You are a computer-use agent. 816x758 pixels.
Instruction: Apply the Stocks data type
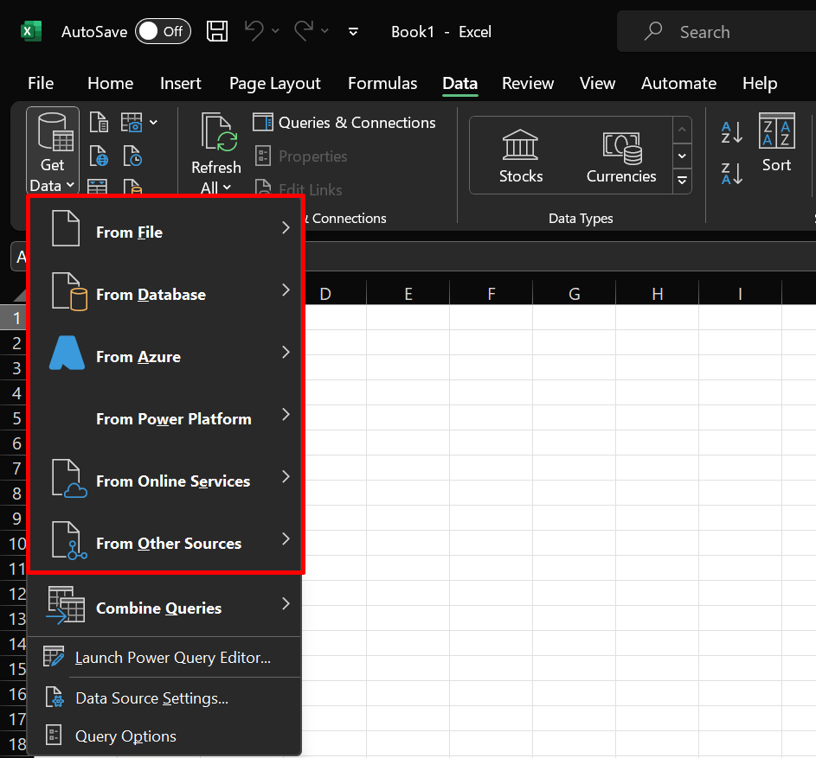tap(520, 156)
